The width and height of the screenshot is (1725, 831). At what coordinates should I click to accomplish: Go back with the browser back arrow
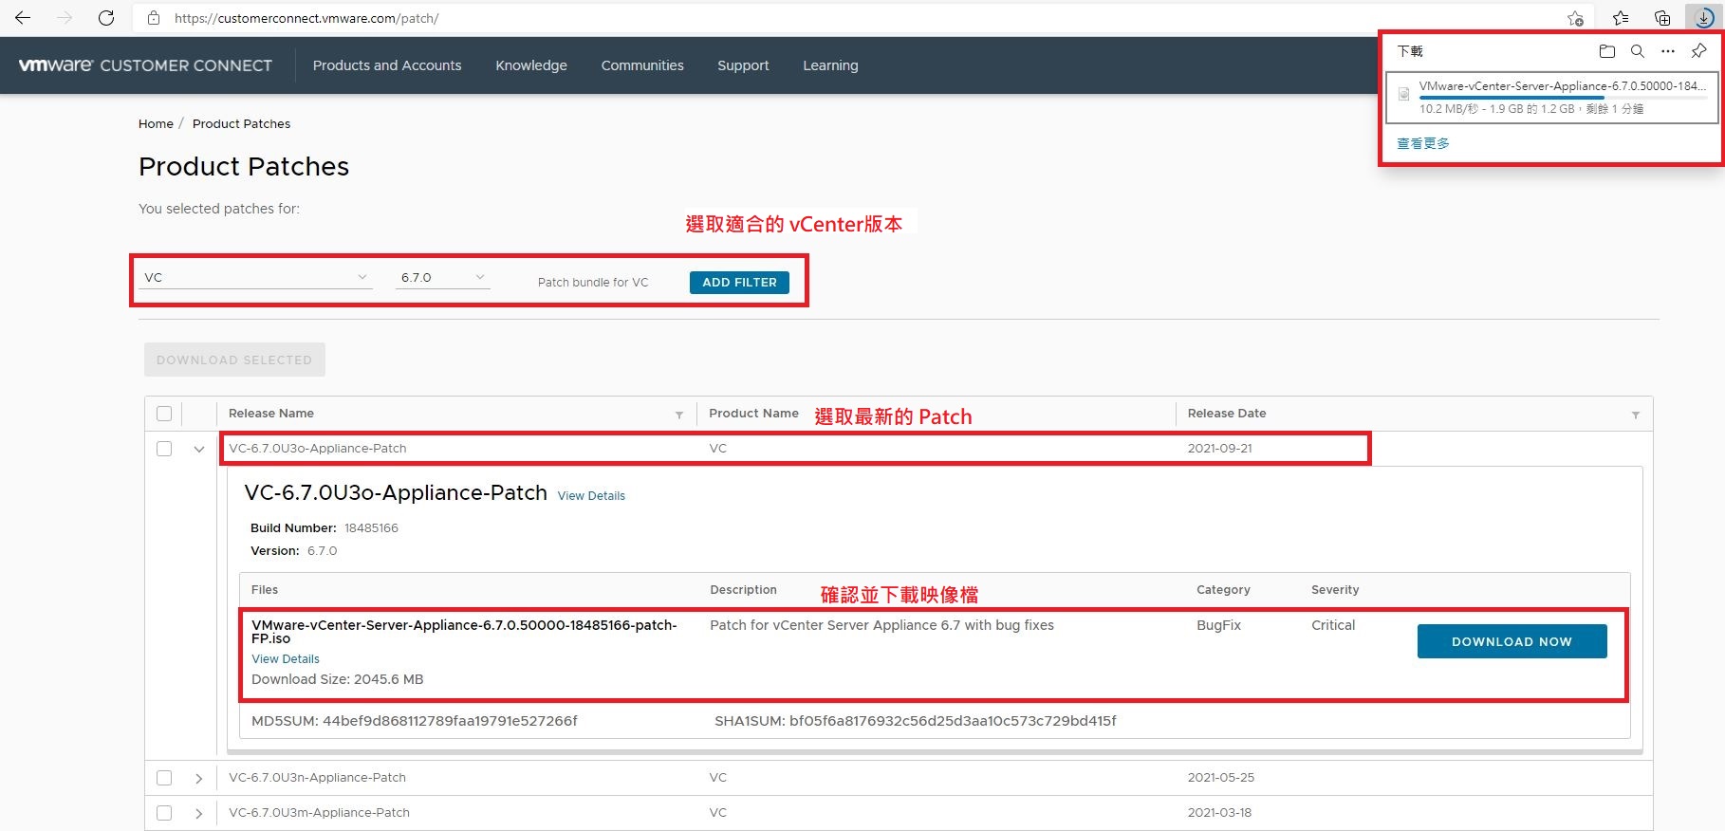[23, 18]
